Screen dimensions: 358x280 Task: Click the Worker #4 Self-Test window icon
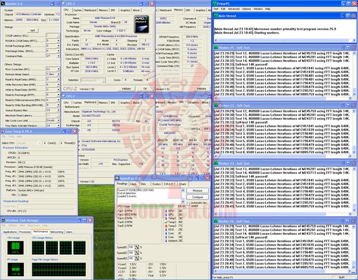coord(216,221)
